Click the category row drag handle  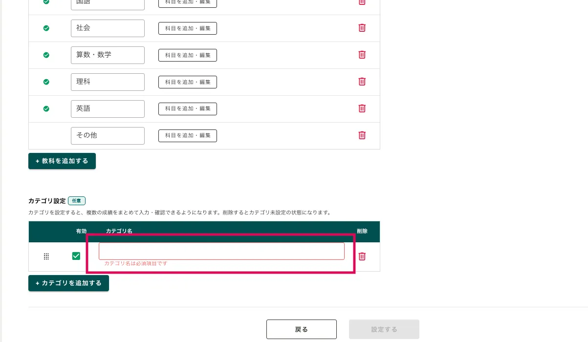[x=46, y=256]
